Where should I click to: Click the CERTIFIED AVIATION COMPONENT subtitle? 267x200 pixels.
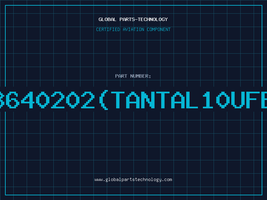point(133,29)
